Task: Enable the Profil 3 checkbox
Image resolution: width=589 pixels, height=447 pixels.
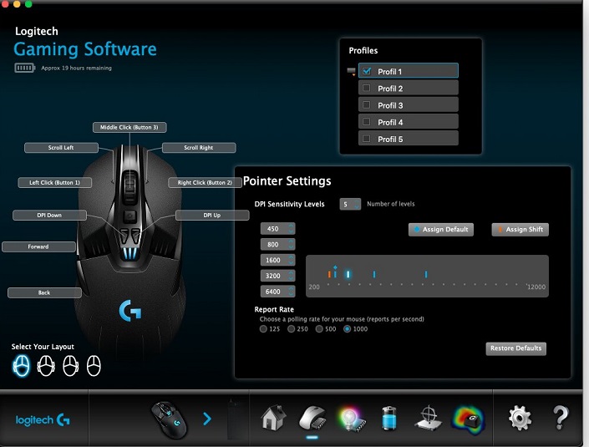Action: [366, 105]
